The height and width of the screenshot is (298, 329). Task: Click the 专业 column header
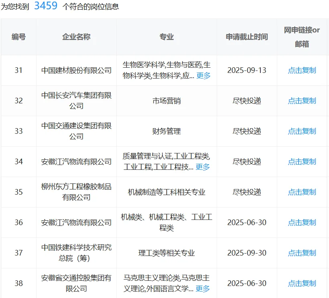click(x=167, y=37)
